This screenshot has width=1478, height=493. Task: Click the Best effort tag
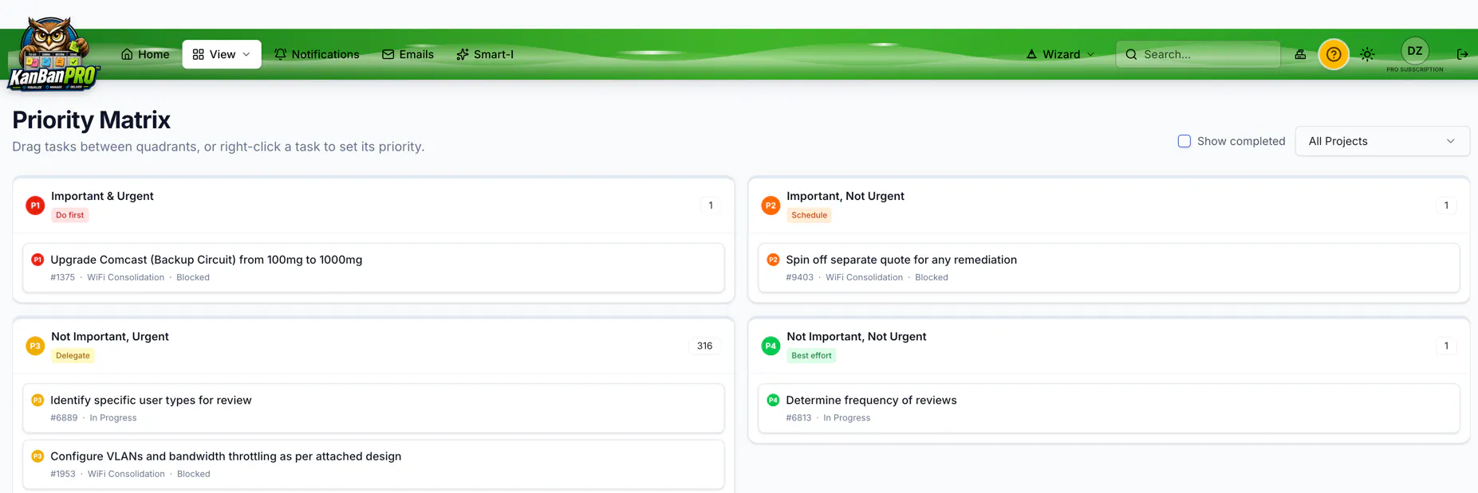[811, 355]
